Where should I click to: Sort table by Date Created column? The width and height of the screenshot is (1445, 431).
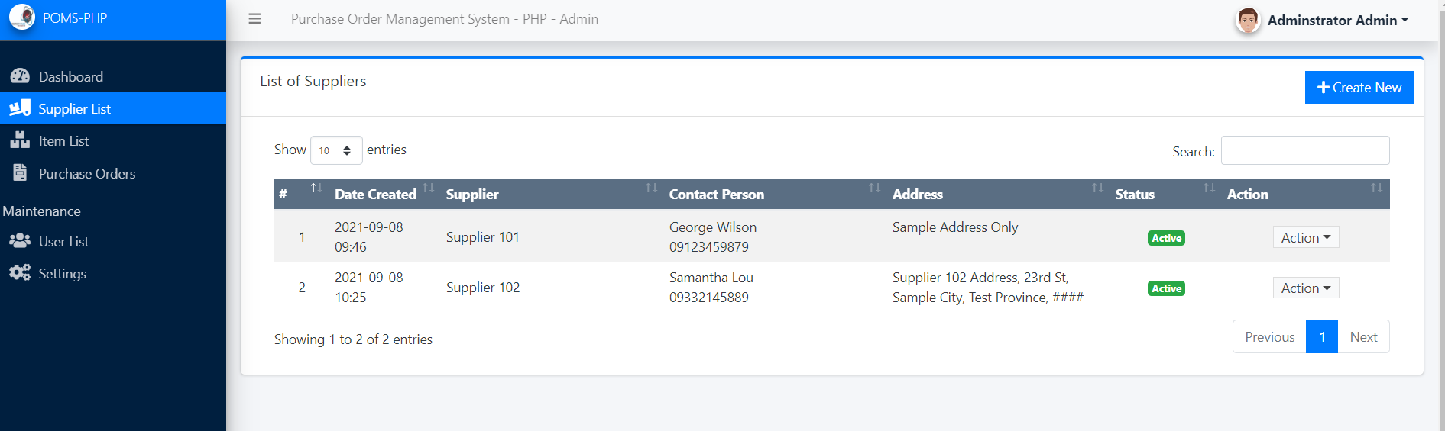(375, 195)
